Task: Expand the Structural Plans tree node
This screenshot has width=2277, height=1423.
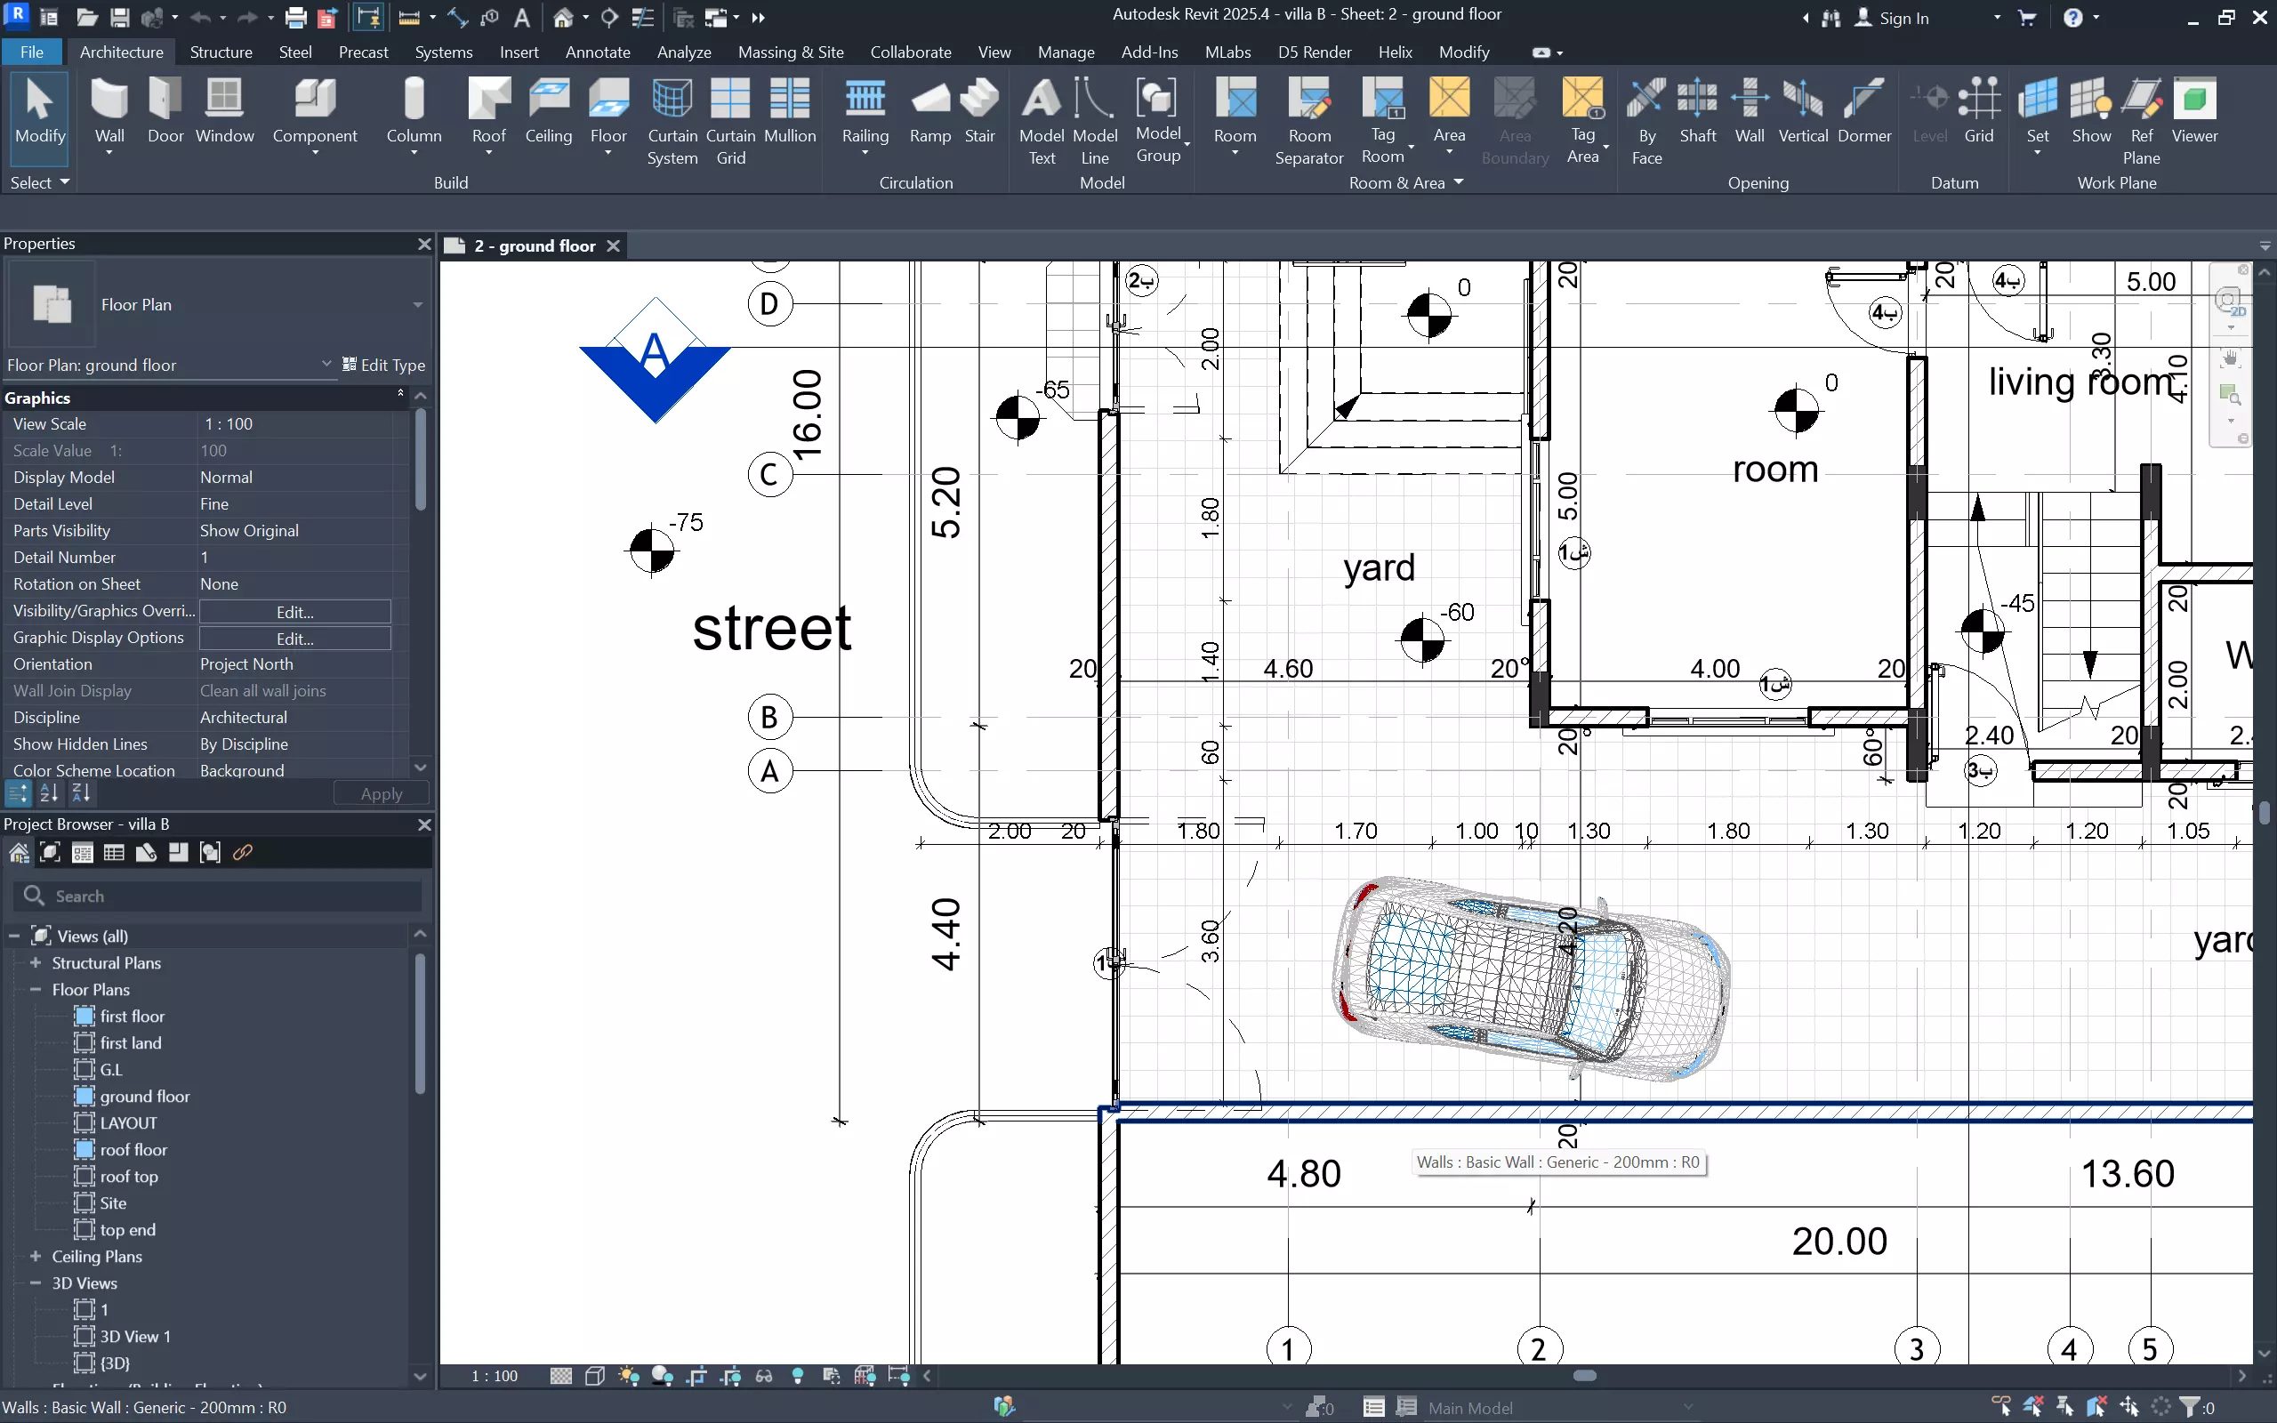Action: coord(36,963)
